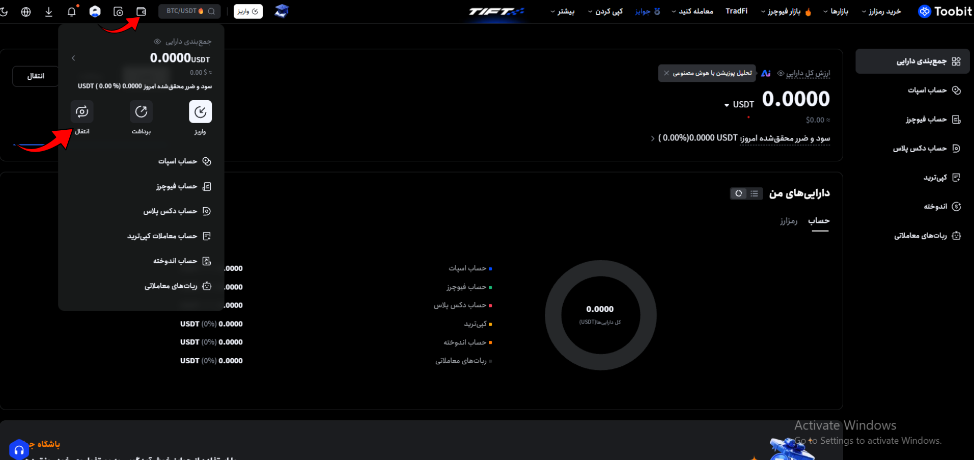Expand the خرید رمزارز menu
Screen dimensions: 974x460
(881, 11)
